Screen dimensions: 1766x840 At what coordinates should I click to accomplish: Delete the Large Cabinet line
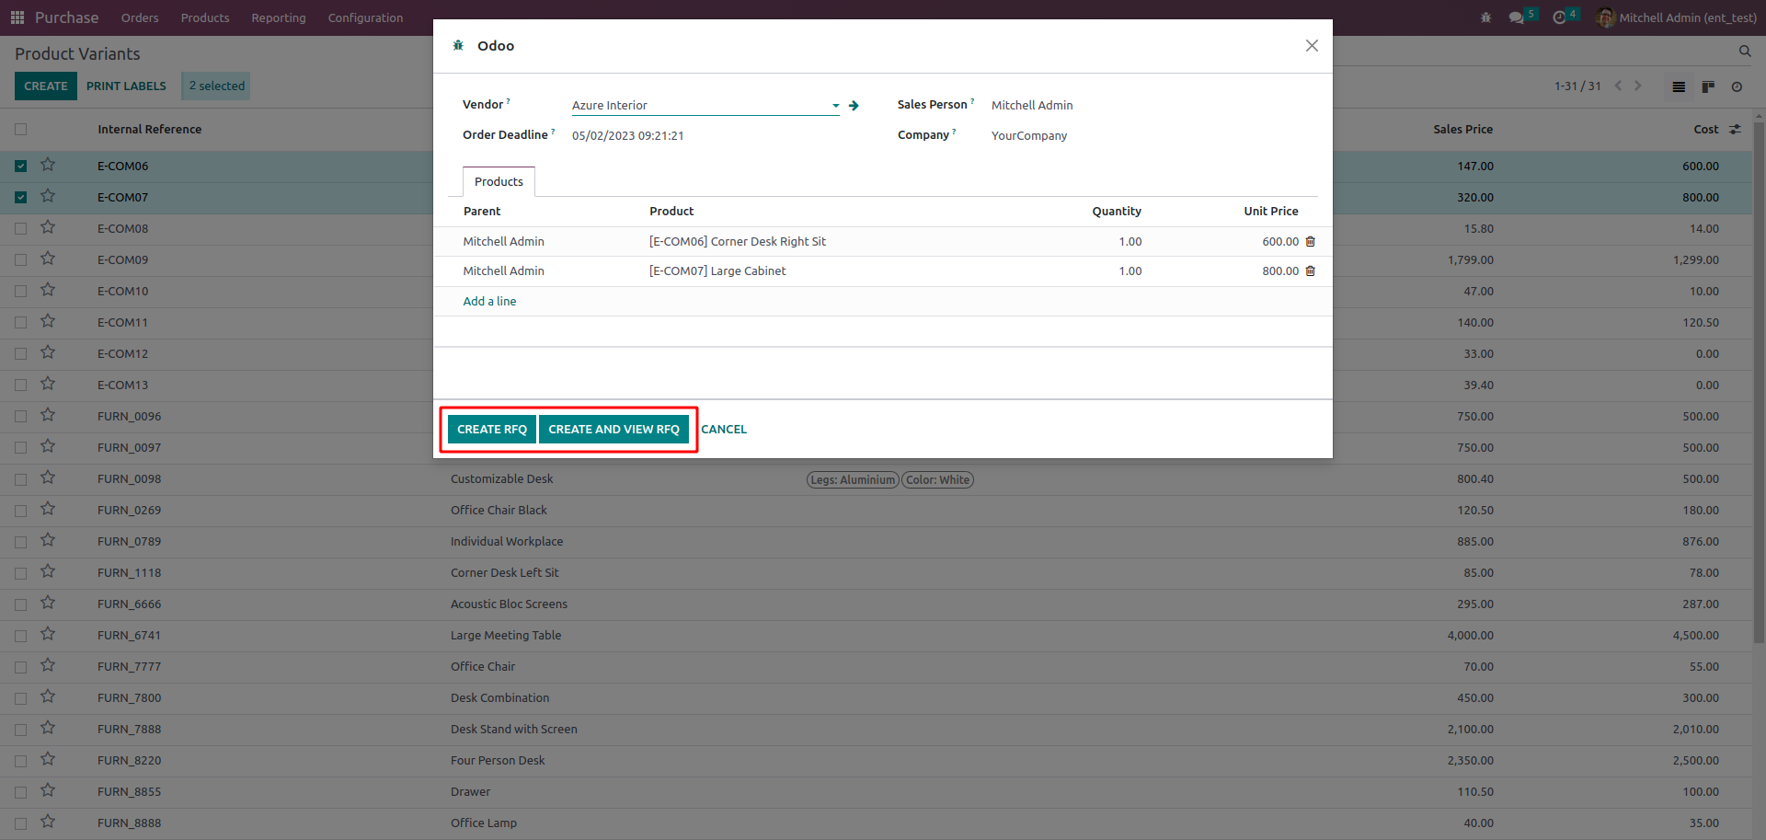click(1311, 270)
